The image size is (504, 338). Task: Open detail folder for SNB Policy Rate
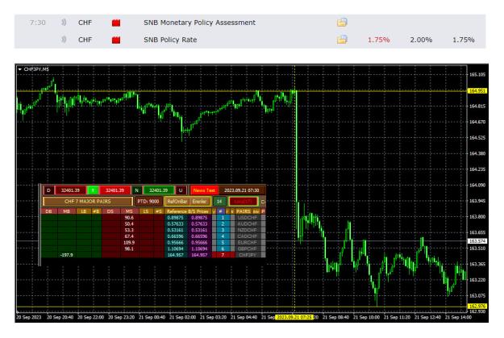[342, 40]
